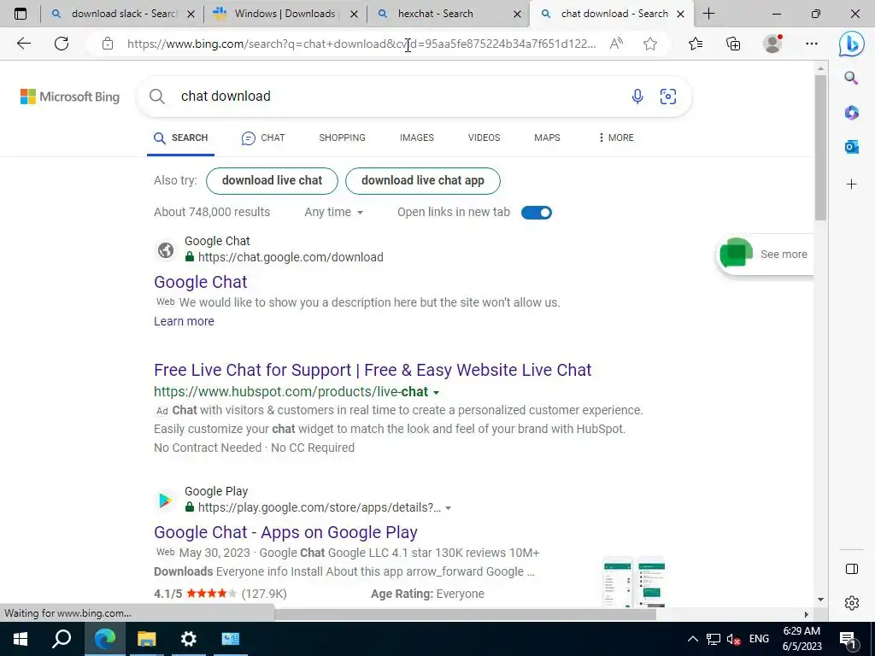Add this page to favorites star
This screenshot has height=656, width=875.
[x=650, y=44]
